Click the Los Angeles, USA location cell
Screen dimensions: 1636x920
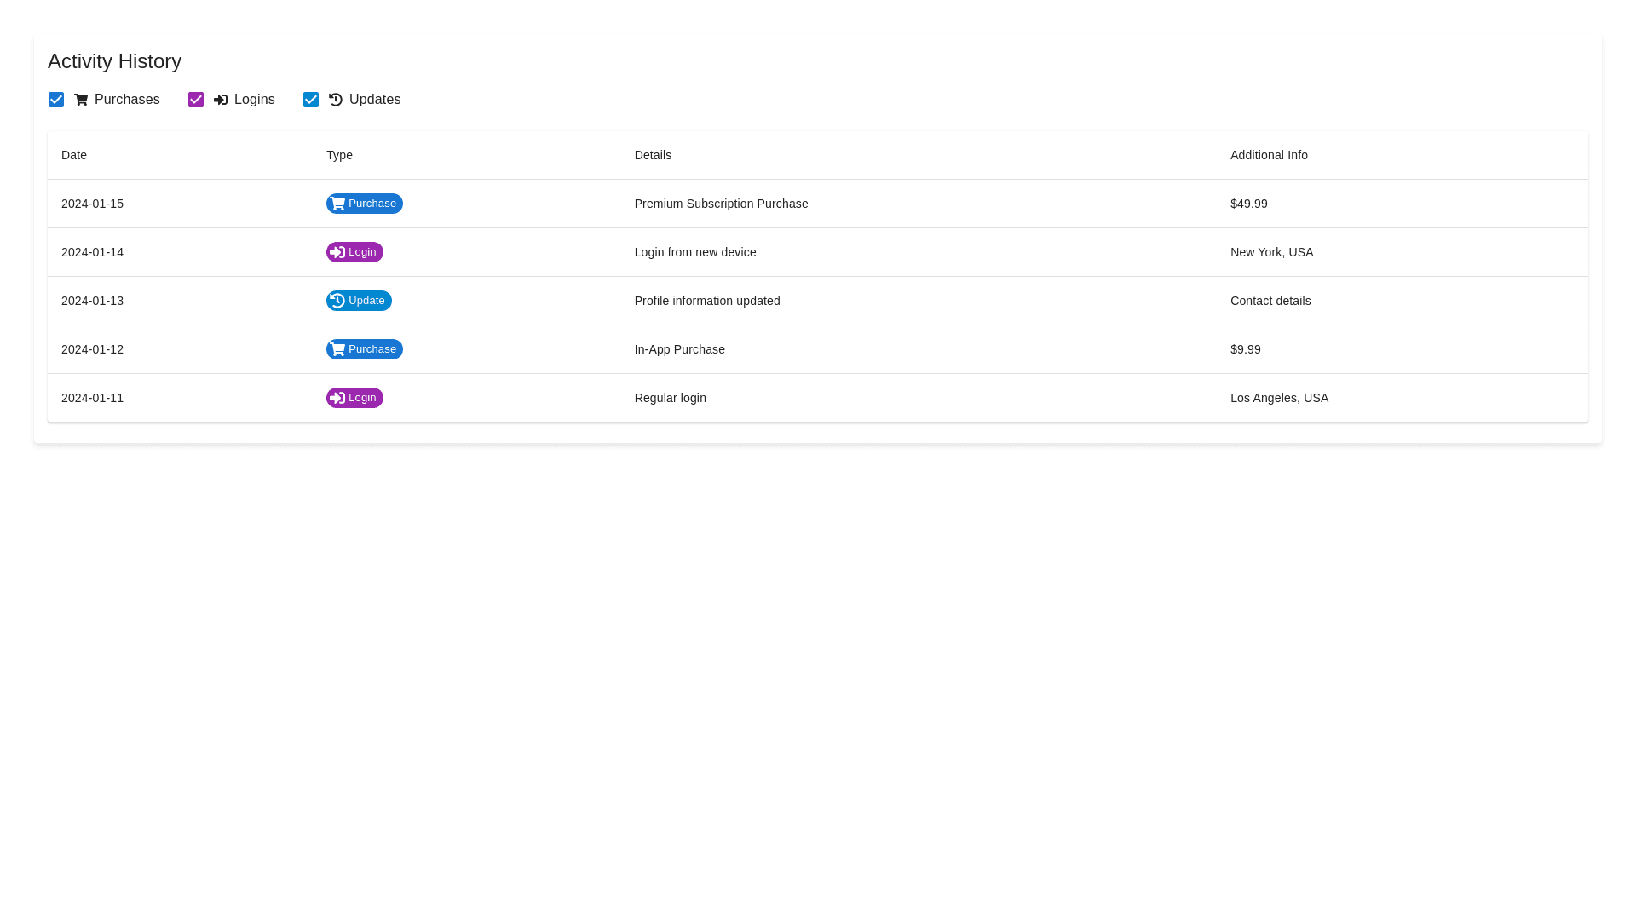click(x=1279, y=398)
